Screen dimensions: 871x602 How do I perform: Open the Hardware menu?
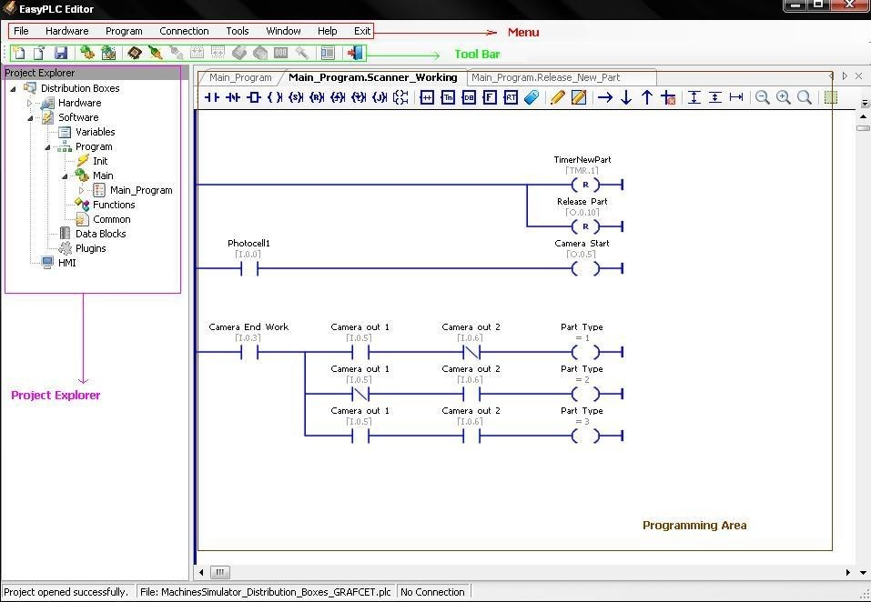point(67,31)
